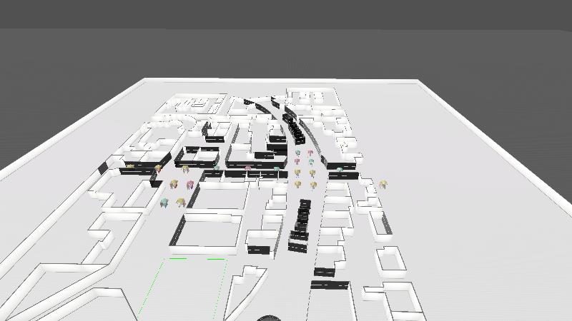
Task: Click the stacked black road segments in center
Action: 302,225
